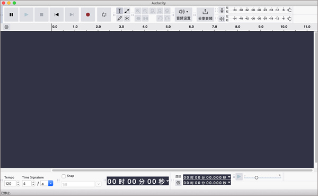Click the Zoom Out magnifier

[x=145, y=11]
